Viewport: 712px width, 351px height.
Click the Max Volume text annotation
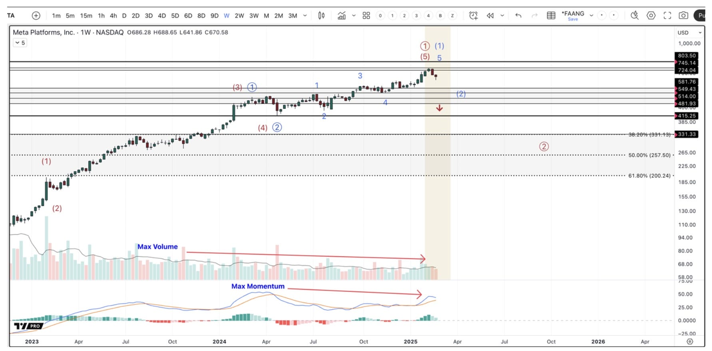(x=157, y=247)
